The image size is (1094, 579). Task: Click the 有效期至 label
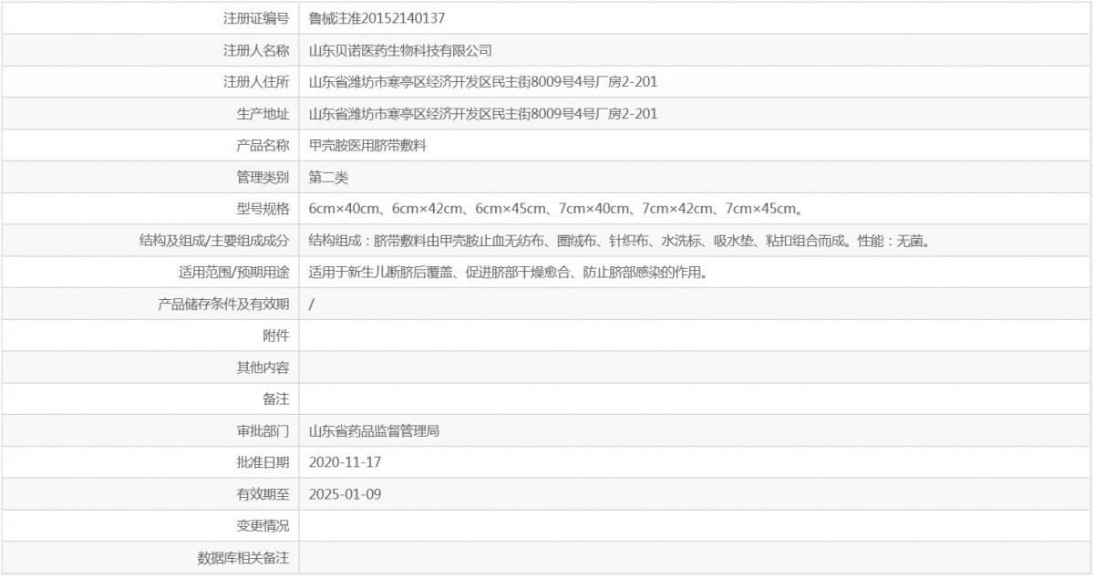[x=262, y=494]
